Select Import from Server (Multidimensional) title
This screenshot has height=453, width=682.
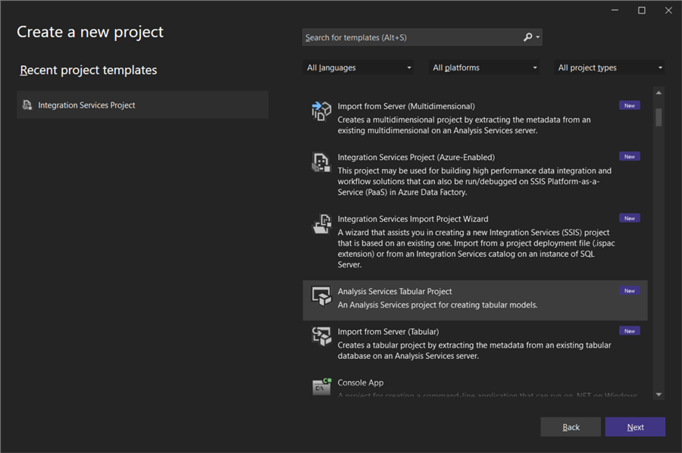[406, 106]
